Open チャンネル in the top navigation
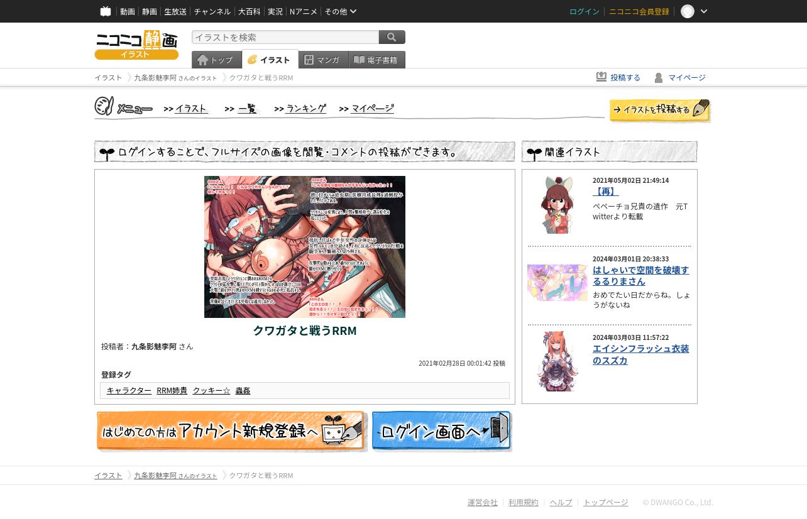Viewport: 807px width, 519px height. tap(212, 11)
